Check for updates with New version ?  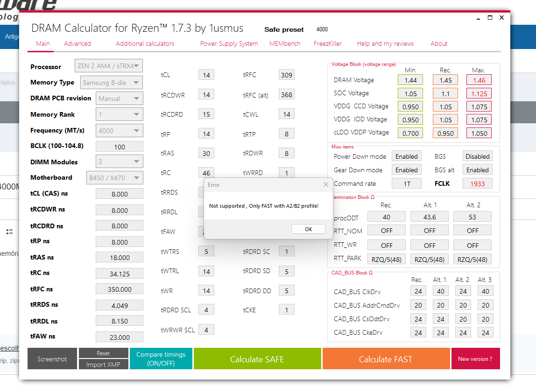(x=475, y=359)
